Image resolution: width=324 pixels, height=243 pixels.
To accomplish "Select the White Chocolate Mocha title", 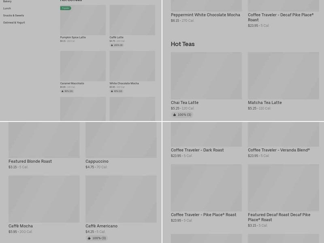I will click(124, 83).
